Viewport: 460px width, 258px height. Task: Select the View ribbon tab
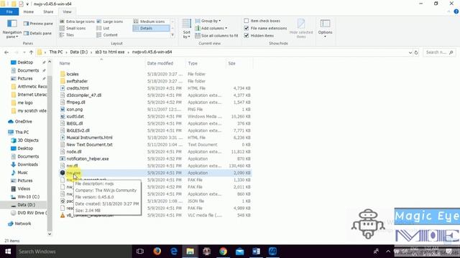coord(67,11)
